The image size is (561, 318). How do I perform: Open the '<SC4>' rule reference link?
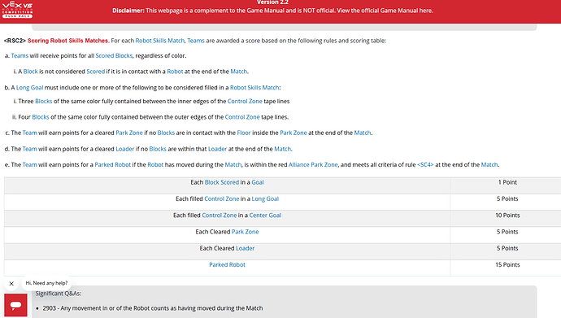[425, 164]
